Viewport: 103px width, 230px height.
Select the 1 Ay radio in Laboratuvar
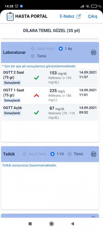tap(61, 49)
